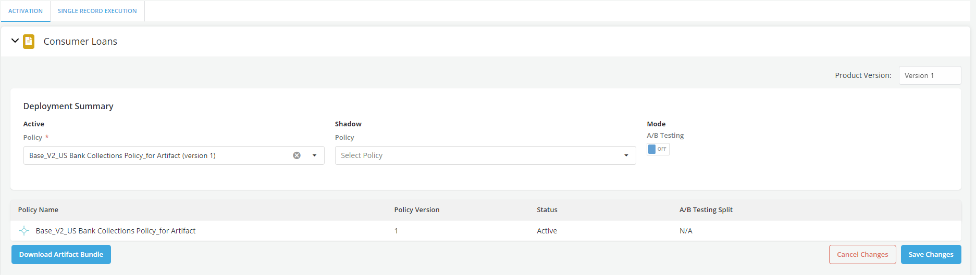Click the Download Artifact Bundle button

point(61,254)
